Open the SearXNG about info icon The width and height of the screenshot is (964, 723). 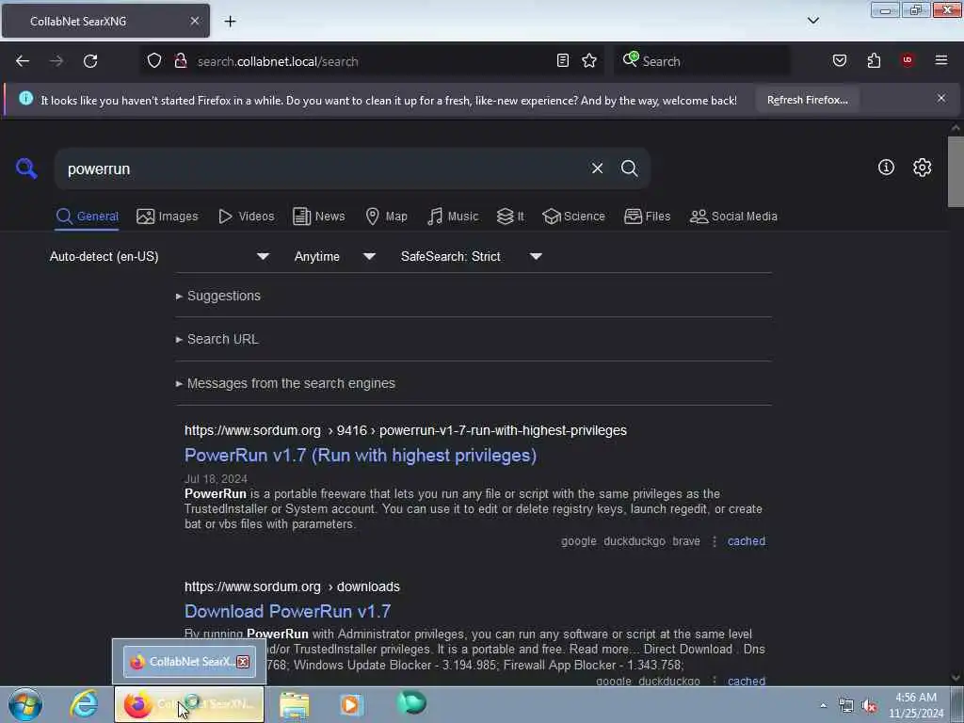[886, 168]
